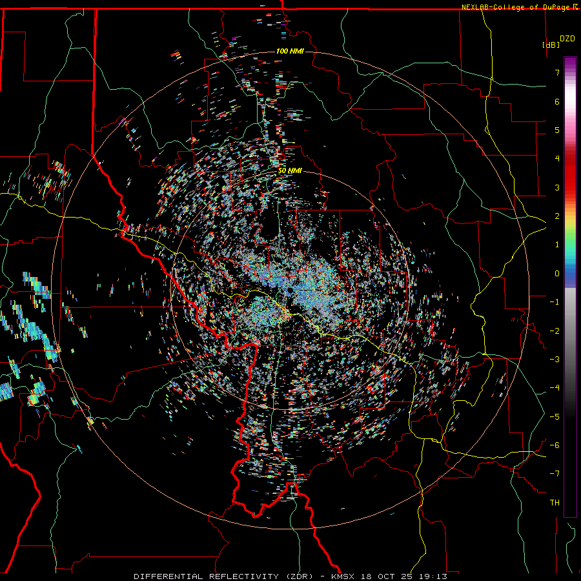581x581 pixels.
Task: Click the 18 OCT 25 19:13 timestamp
Action: [404, 576]
